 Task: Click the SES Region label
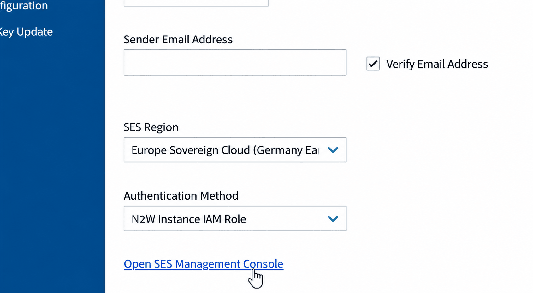coord(151,127)
